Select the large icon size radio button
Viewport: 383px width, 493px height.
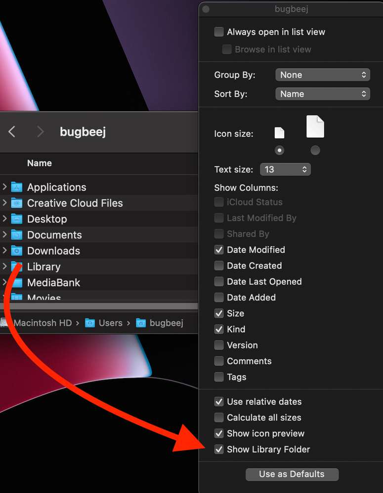pos(315,151)
